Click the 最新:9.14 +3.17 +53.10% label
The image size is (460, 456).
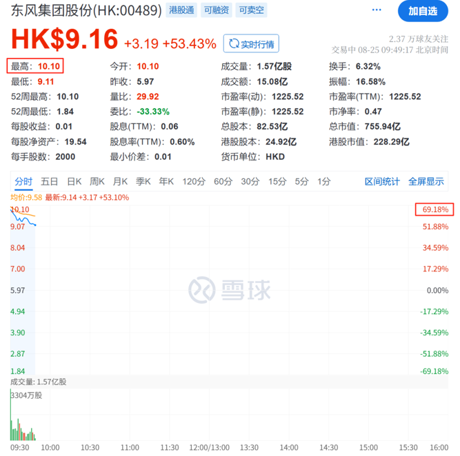click(x=87, y=198)
